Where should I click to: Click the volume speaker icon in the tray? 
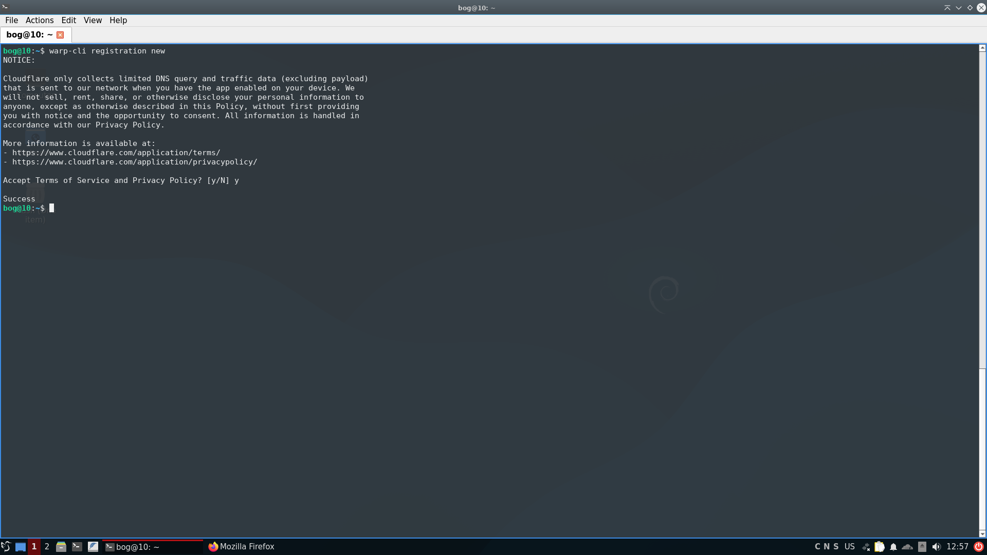(937, 546)
